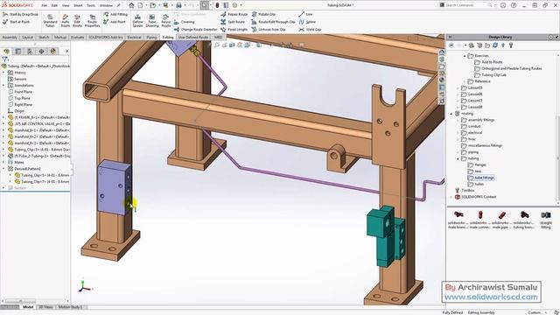This screenshot has height=315, width=560.
Task: Open the Tools menu
Action: coord(91,6)
